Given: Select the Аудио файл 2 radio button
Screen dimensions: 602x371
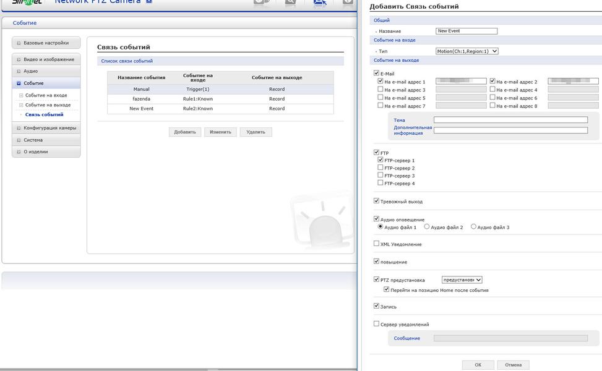Looking at the screenshot, I should click(x=426, y=227).
